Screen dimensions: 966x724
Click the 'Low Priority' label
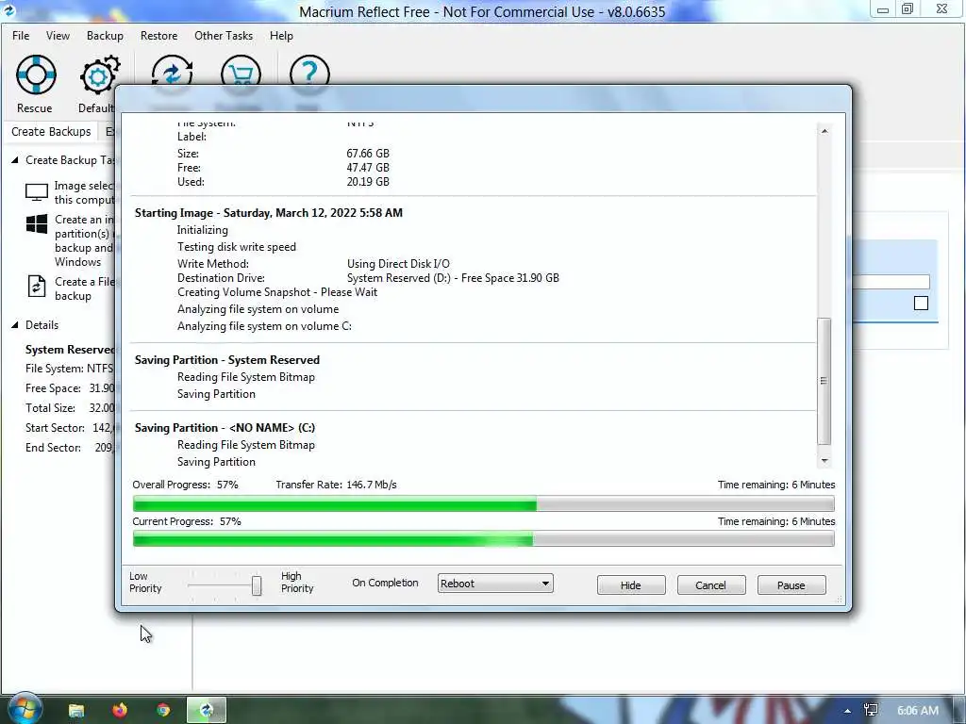point(145,583)
